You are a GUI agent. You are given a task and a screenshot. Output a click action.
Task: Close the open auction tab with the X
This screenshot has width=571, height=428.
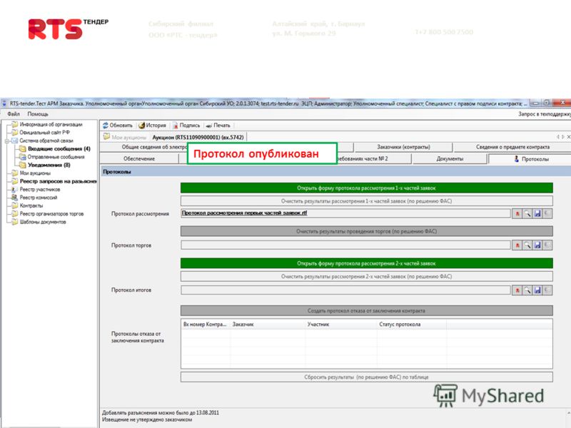(x=568, y=137)
